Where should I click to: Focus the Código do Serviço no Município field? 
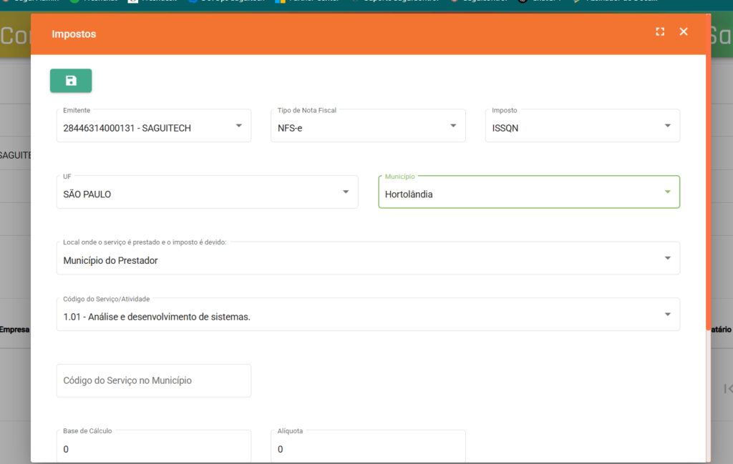click(153, 380)
